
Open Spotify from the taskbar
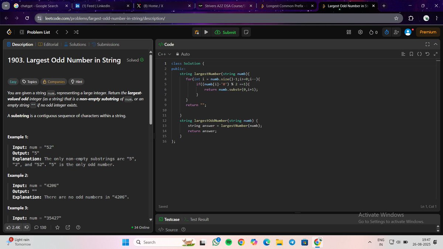coord(228,242)
